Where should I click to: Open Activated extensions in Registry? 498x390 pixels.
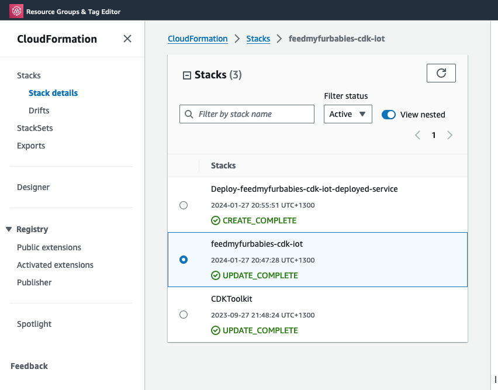pyautogui.click(x=56, y=265)
